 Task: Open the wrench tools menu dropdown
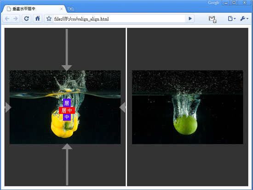[x=244, y=19]
